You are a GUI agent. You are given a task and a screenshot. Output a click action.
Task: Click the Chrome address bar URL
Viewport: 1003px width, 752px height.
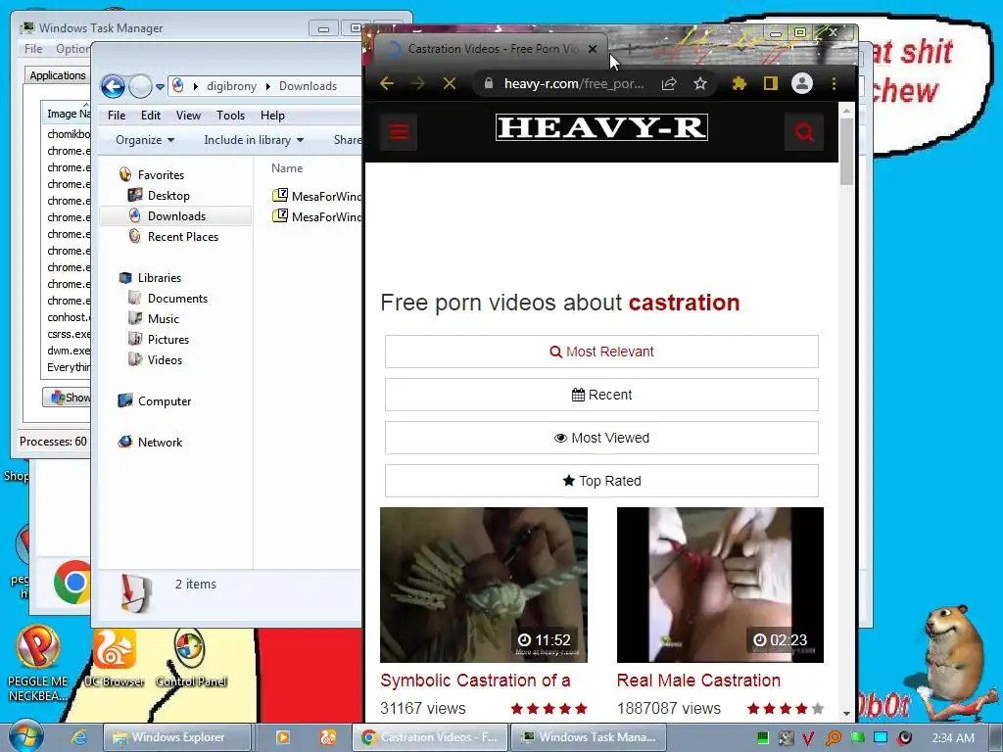coord(573,84)
